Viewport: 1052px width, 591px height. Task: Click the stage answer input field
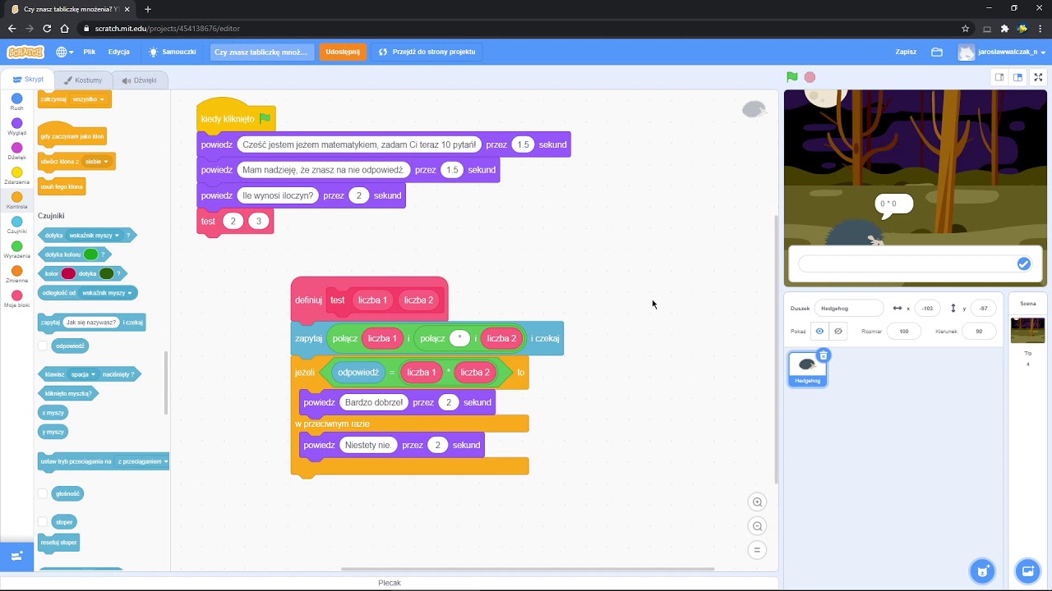pyautogui.click(x=907, y=263)
